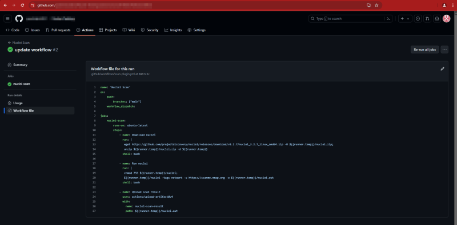Image resolution: width=457 pixels, height=225 pixels.
Task: Open GitHub hamburger navigation menu
Action: tap(7, 19)
